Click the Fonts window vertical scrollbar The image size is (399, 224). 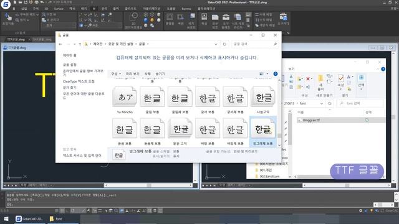click(x=279, y=113)
